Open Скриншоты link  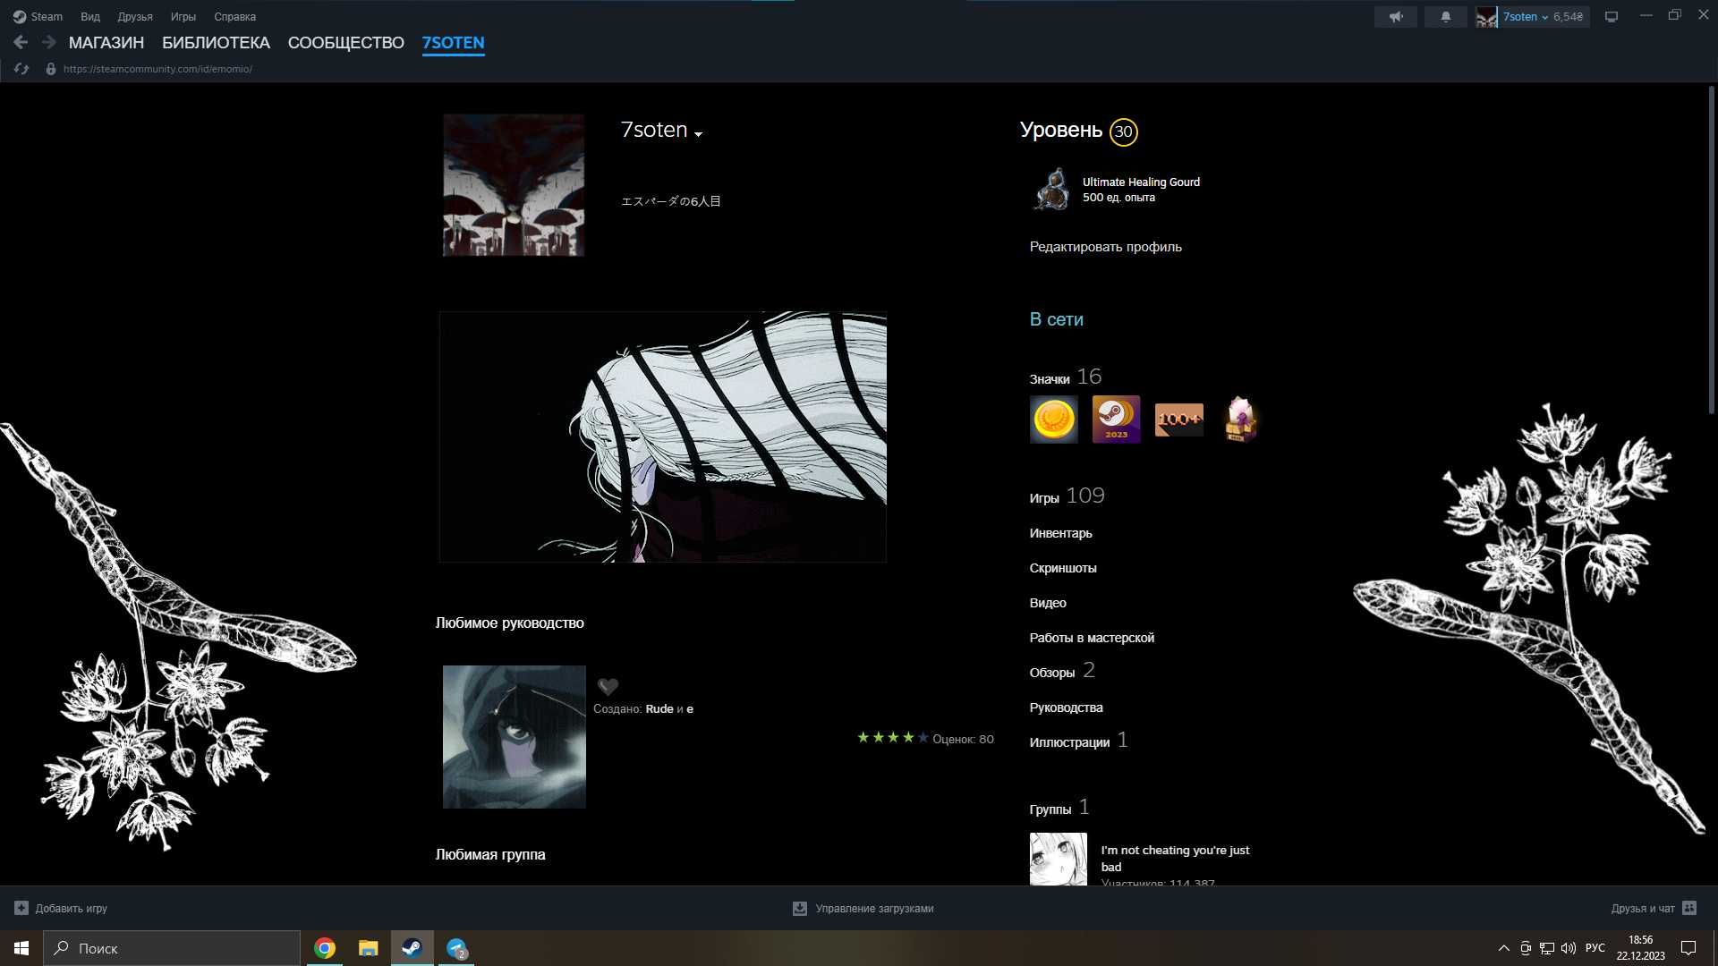tap(1063, 568)
